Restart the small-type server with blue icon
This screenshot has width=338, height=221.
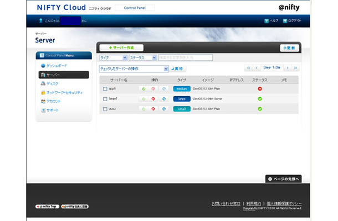pos(164,109)
